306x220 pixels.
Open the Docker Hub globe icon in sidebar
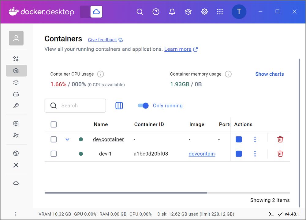click(x=16, y=153)
